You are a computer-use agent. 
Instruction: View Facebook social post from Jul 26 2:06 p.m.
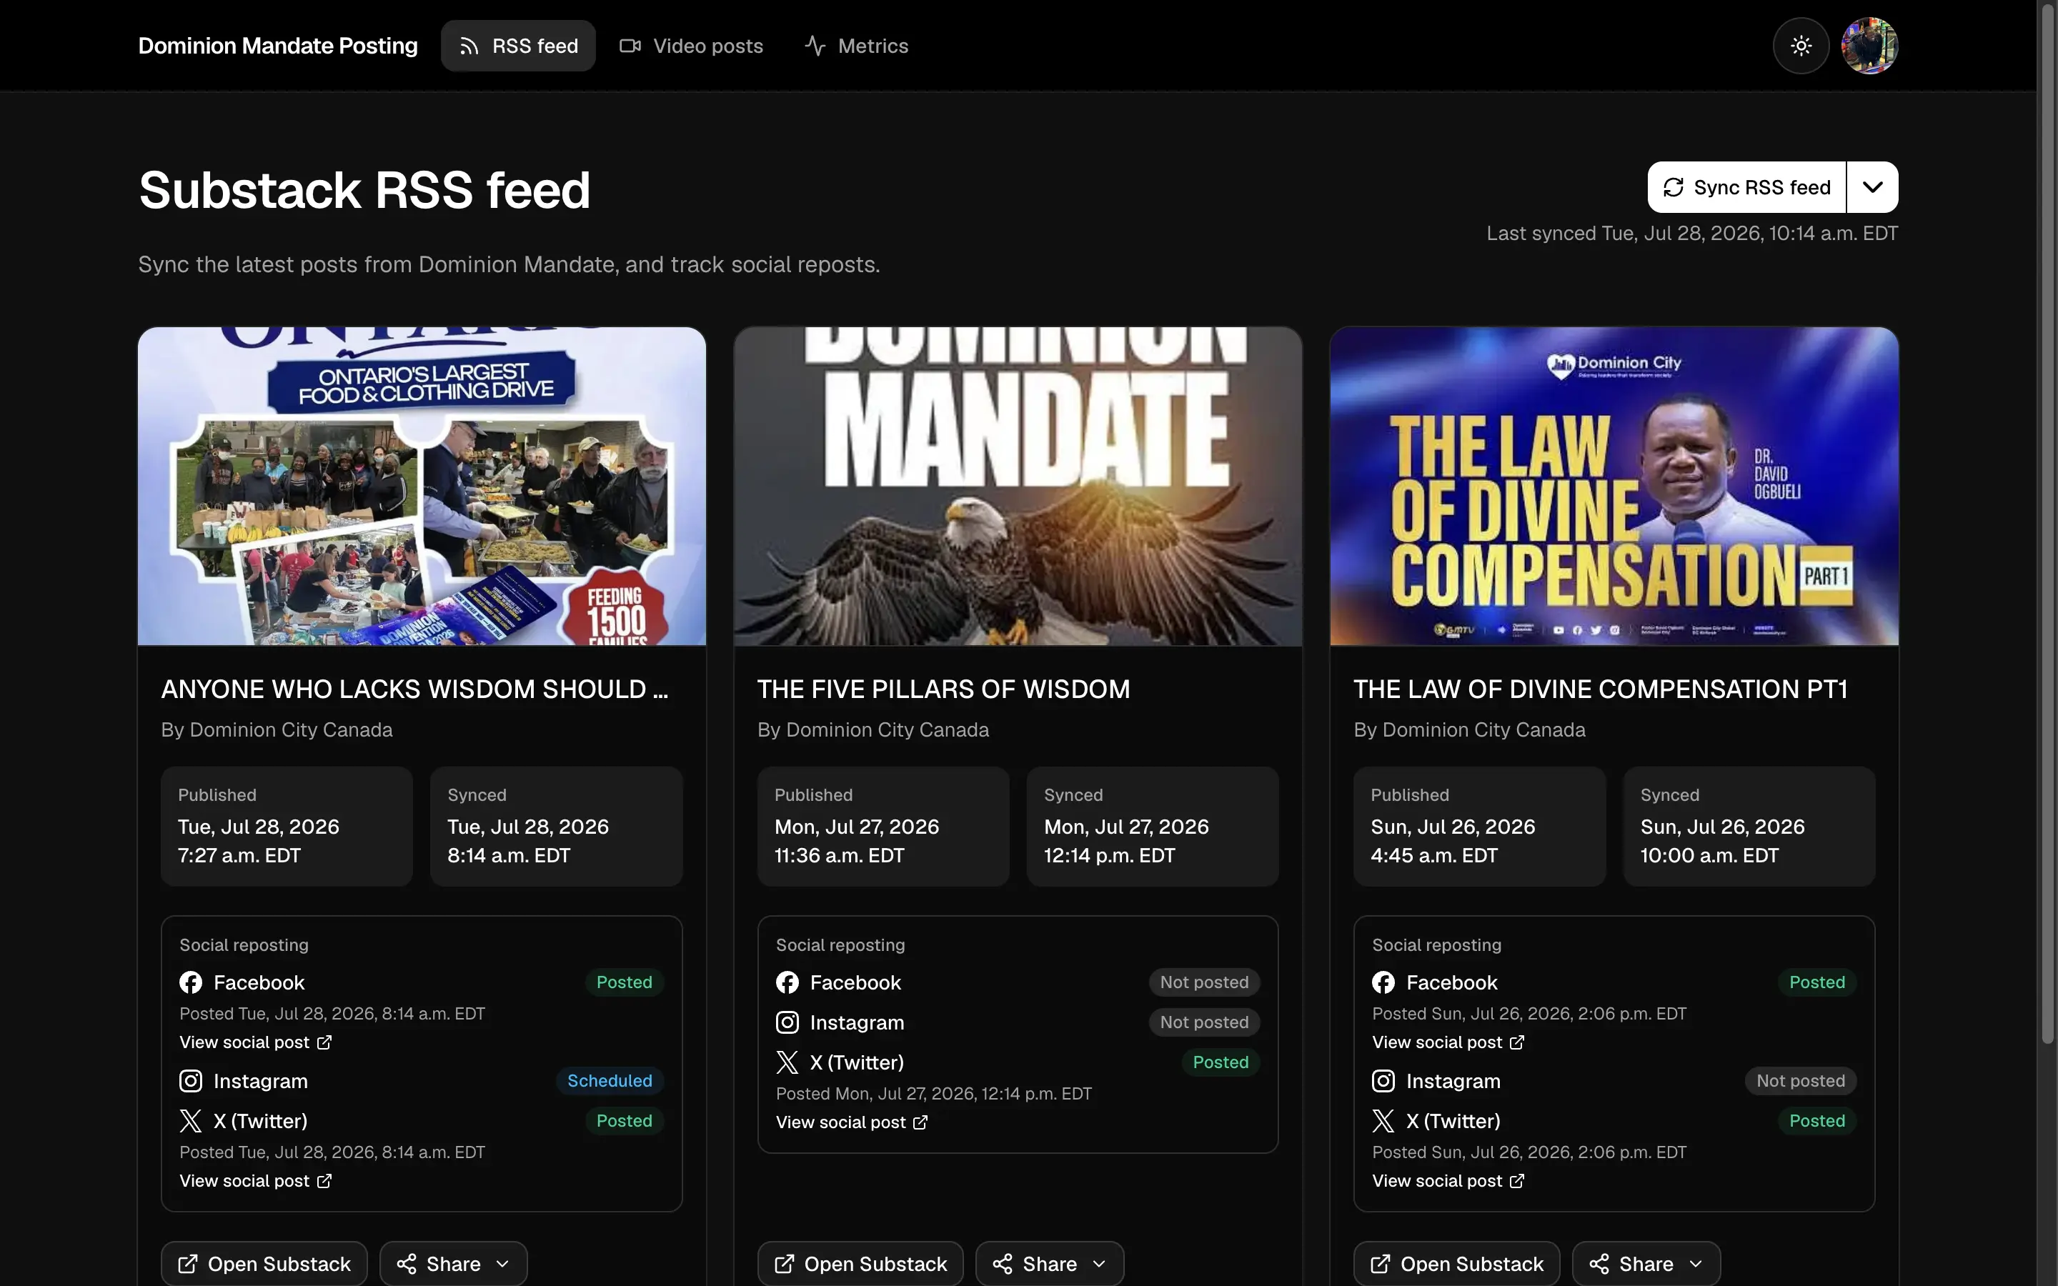point(1448,1042)
